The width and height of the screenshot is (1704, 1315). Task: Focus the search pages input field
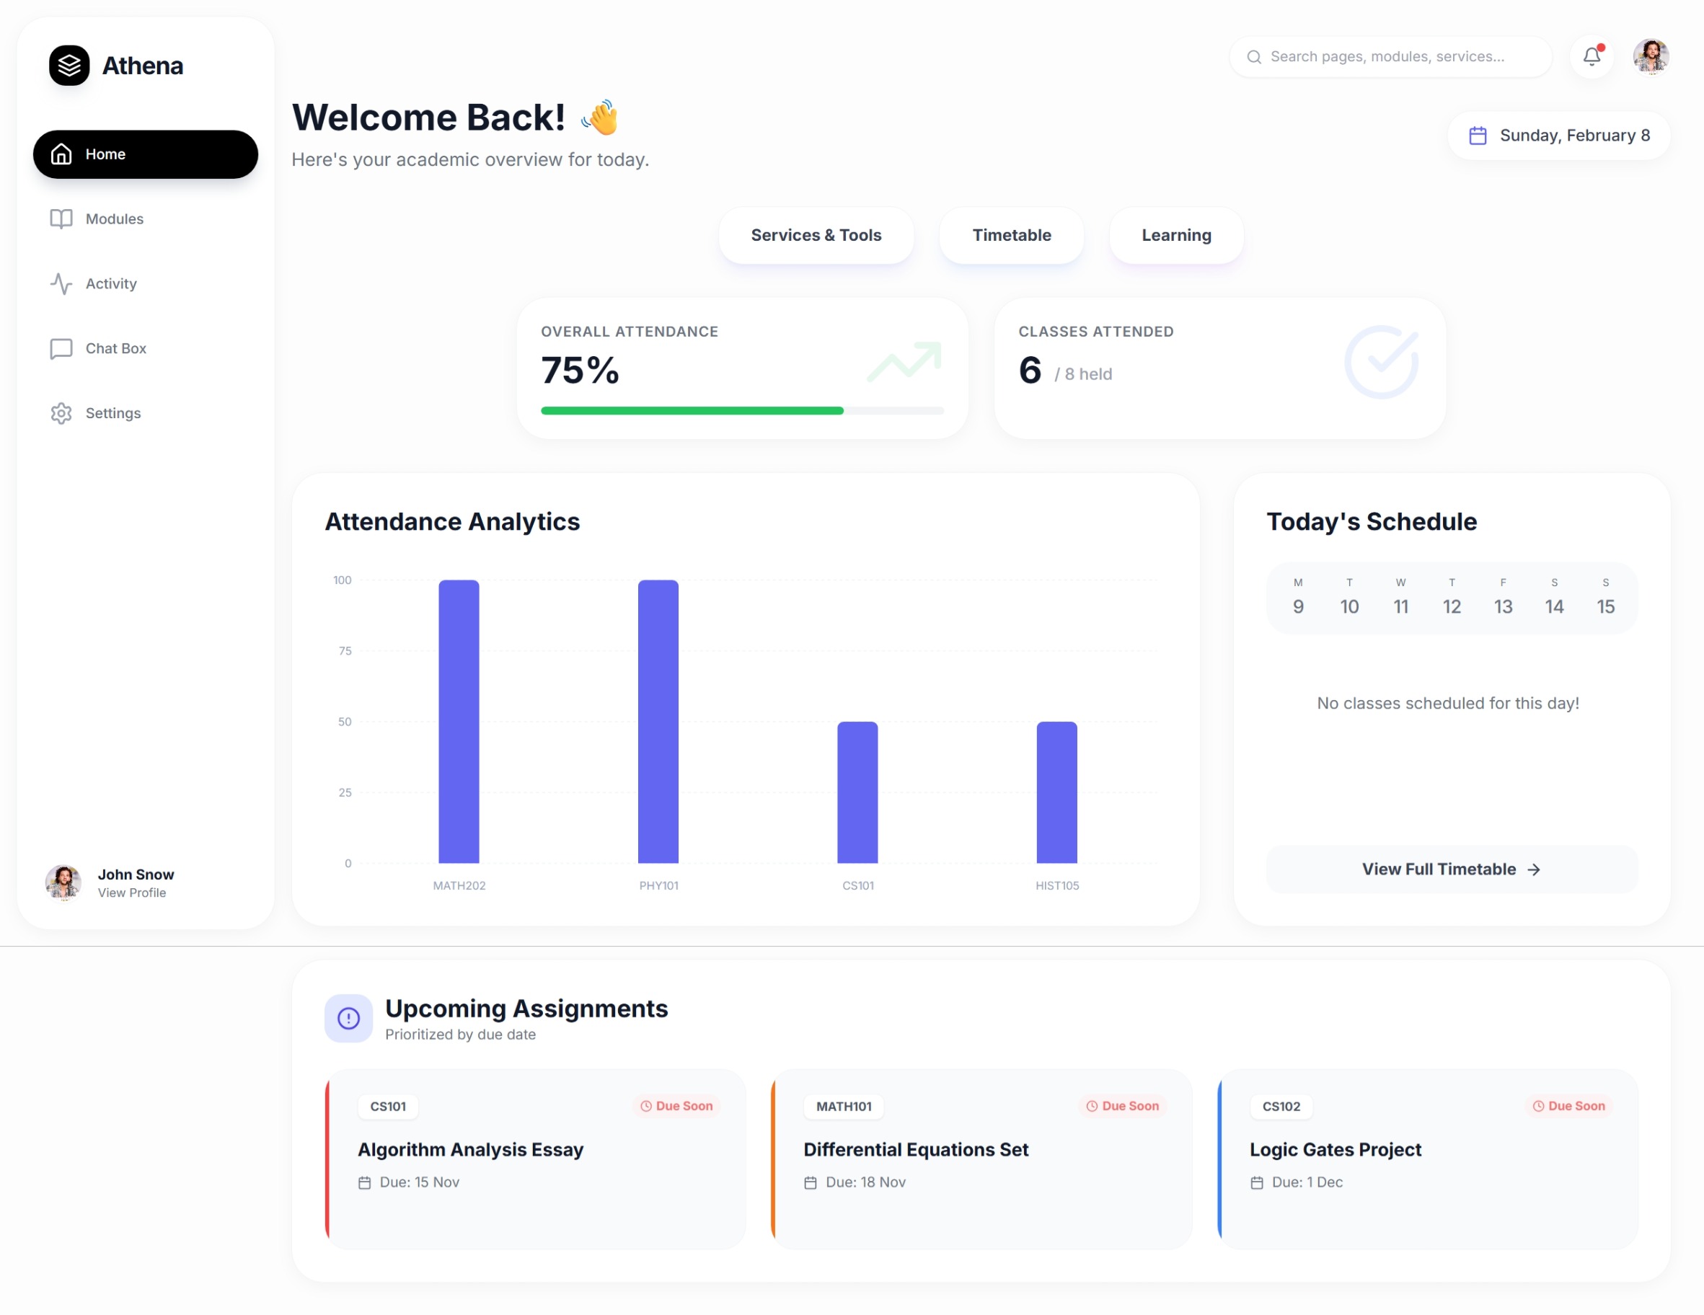(x=1397, y=57)
